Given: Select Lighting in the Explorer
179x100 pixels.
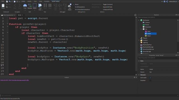Looking at the screenshot, I should tap(145, 42).
